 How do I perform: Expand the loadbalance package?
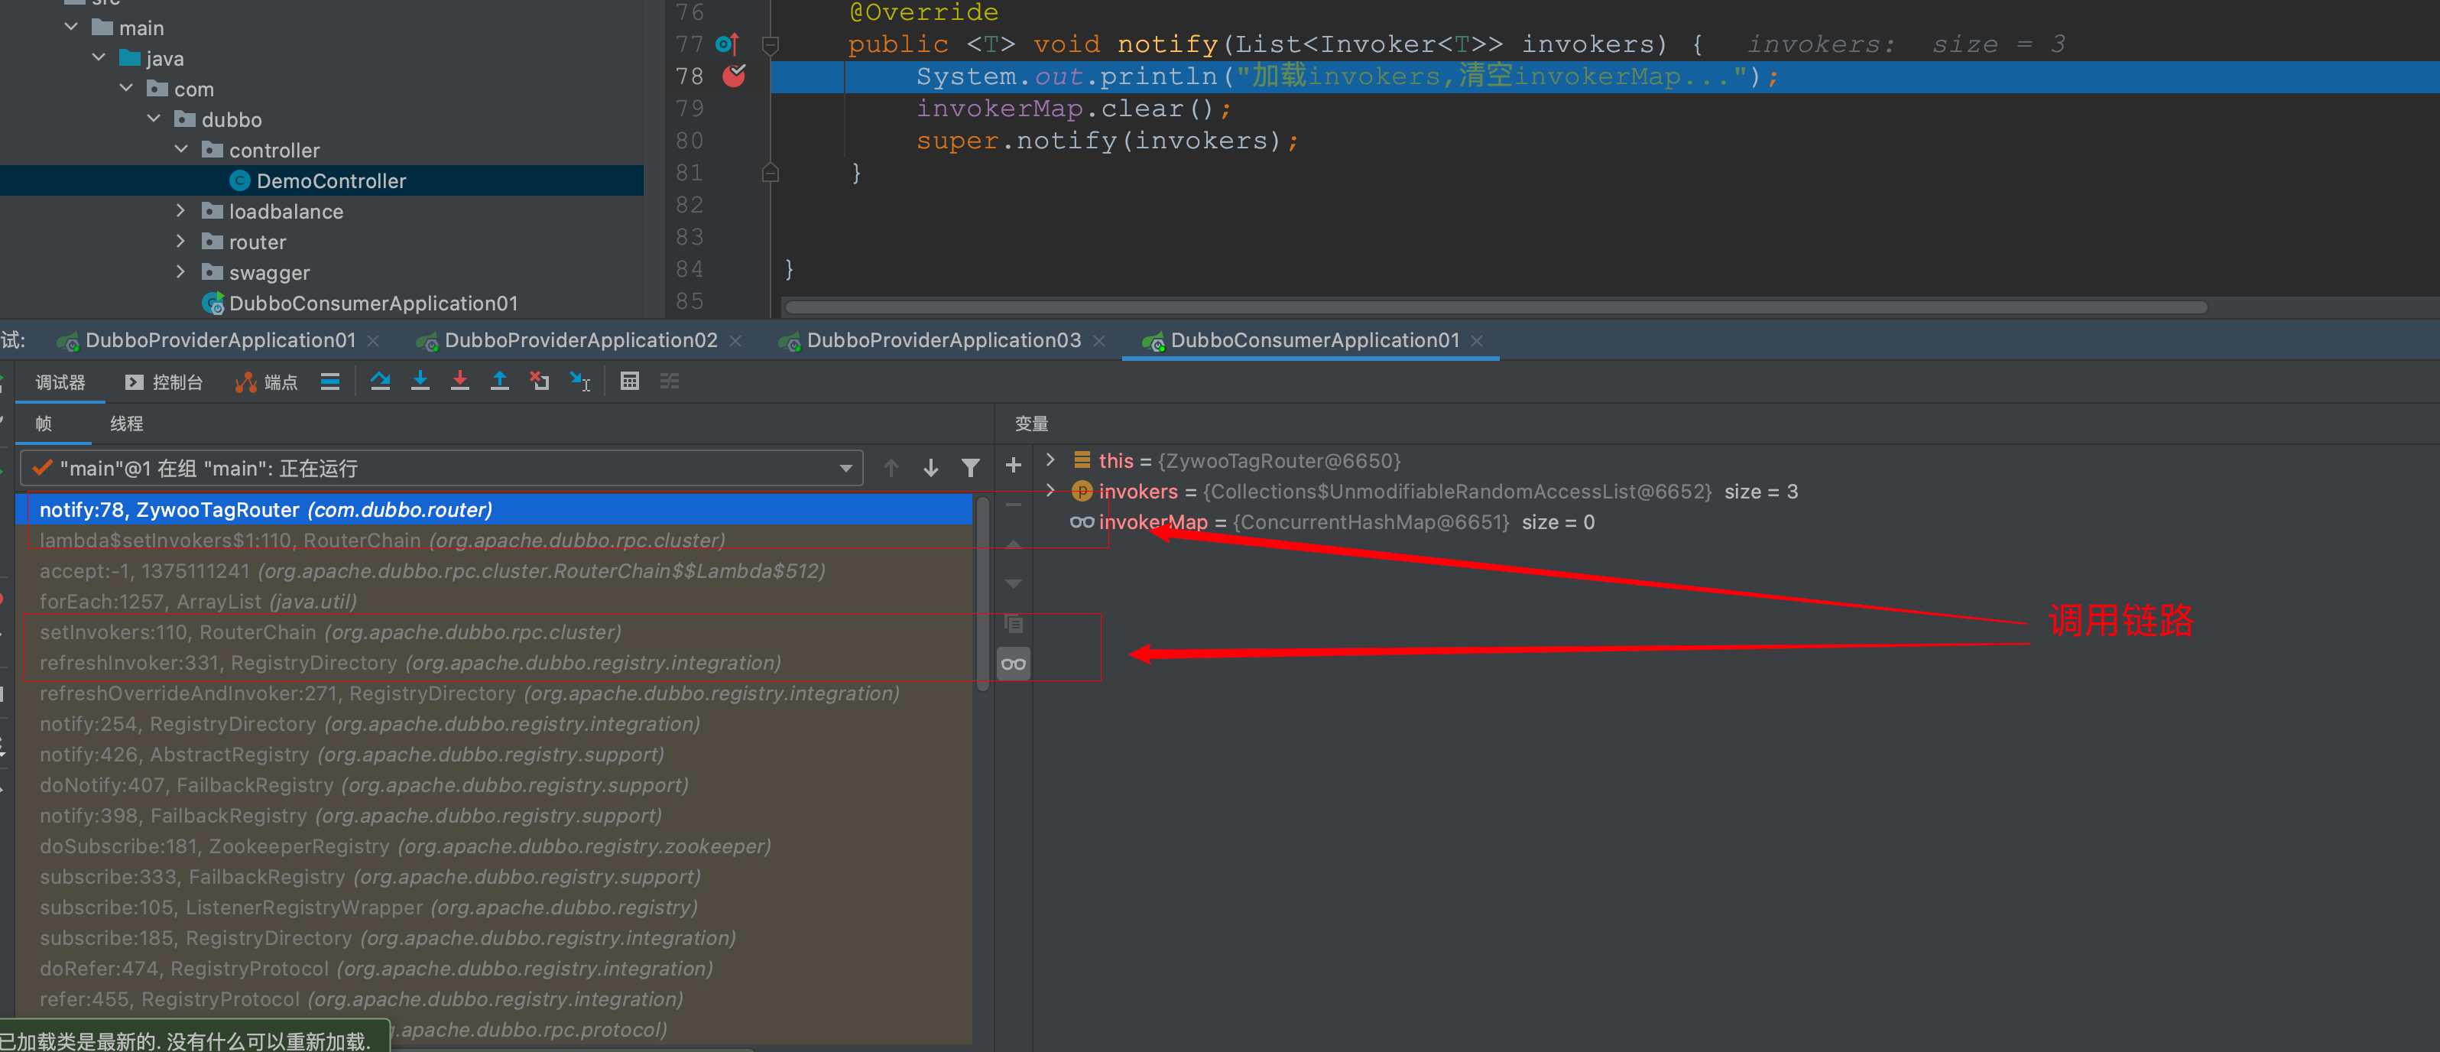(x=182, y=210)
